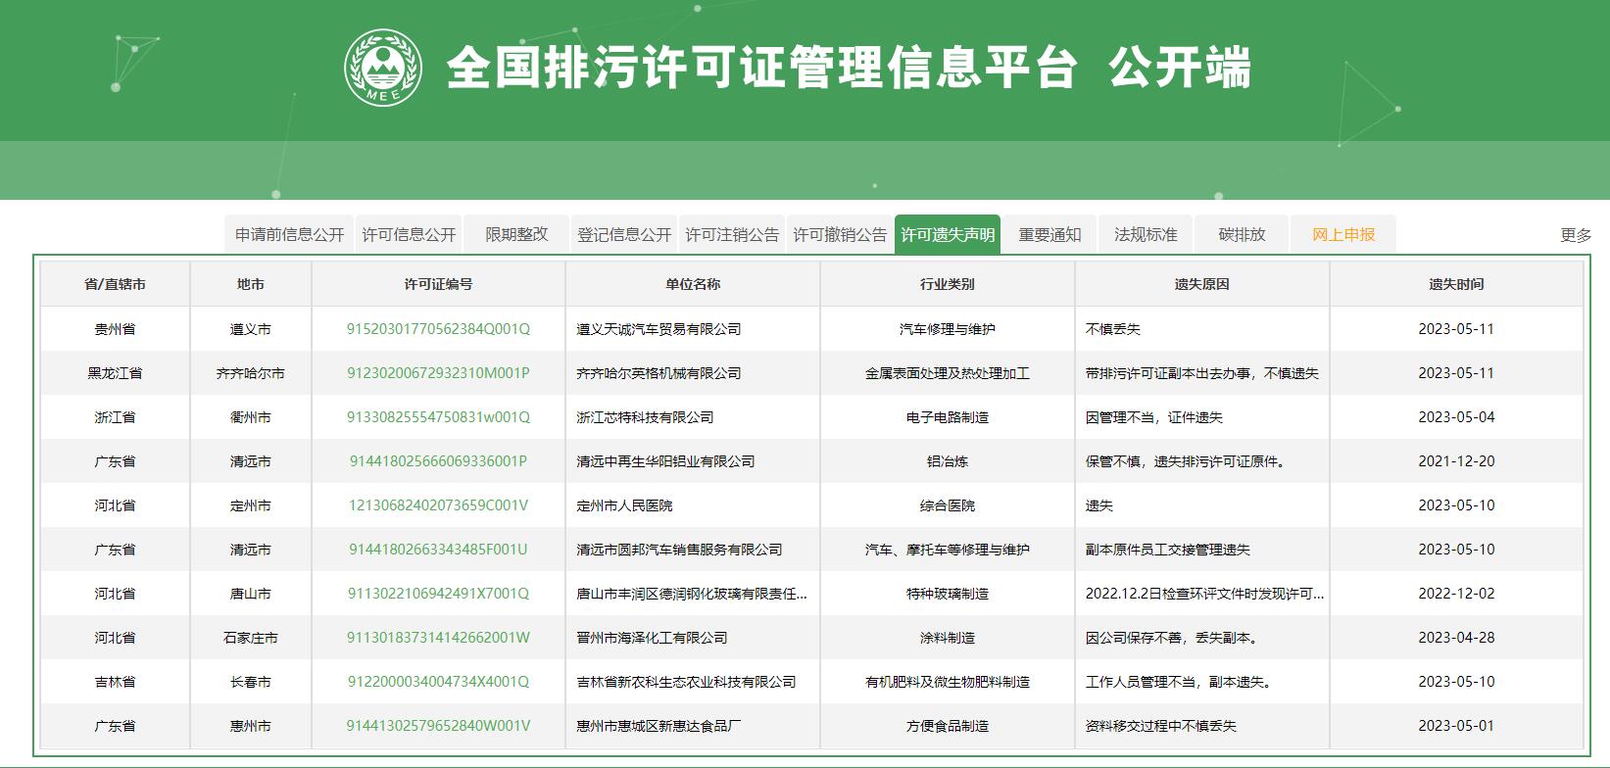1610x768 pixels.
Task: Click 资料移交过程中不慎丢失 reason cell
Action: coord(1201,726)
